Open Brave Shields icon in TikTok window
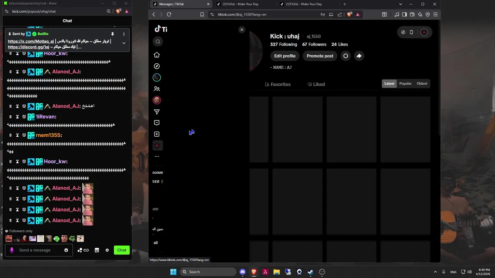The height and width of the screenshot is (278, 495). point(350,14)
